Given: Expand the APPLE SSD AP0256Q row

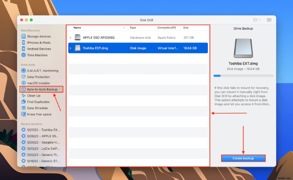Looking at the screenshot, I should (70, 38).
